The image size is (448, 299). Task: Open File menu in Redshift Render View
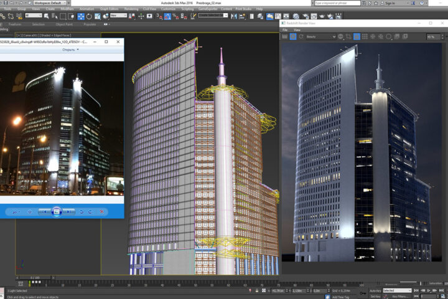click(285, 30)
